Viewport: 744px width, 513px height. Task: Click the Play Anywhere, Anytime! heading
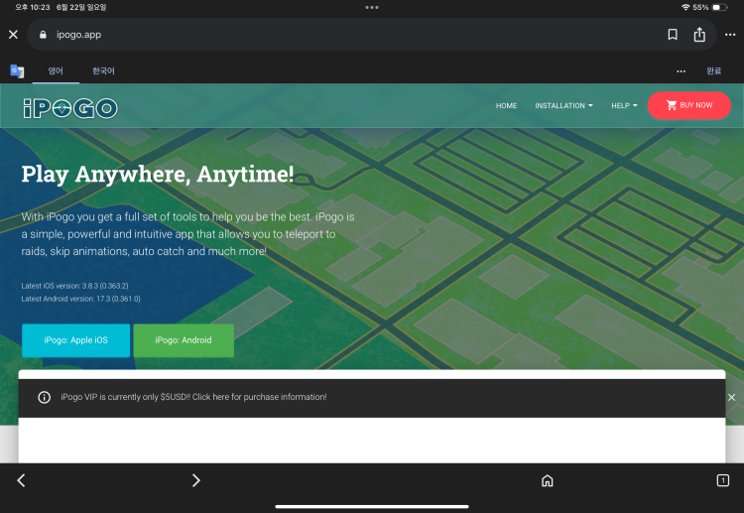click(x=158, y=175)
